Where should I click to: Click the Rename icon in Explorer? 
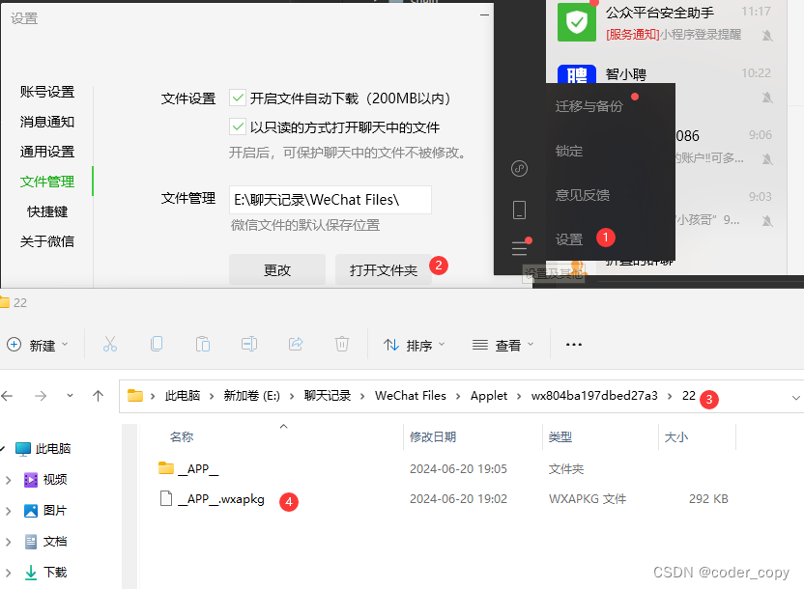click(249, 344)
